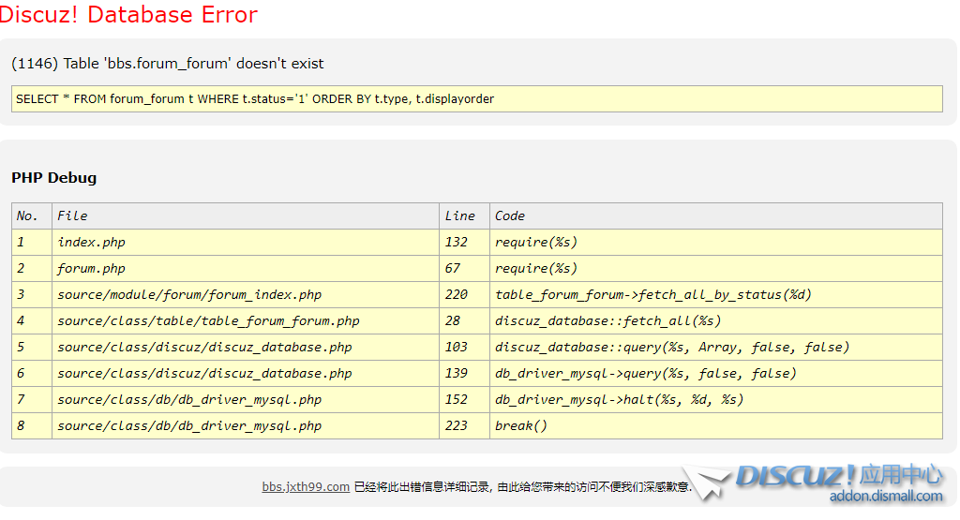
Task: Click line number 152
Action: [457, 400]
